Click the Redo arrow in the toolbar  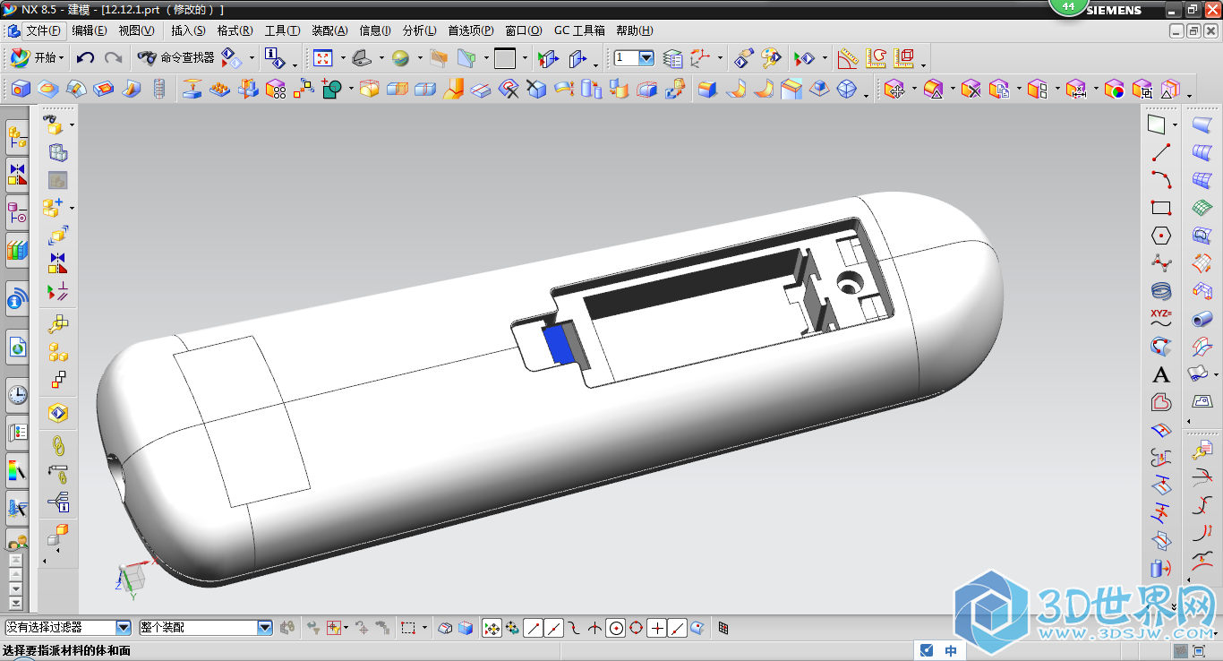113,58
